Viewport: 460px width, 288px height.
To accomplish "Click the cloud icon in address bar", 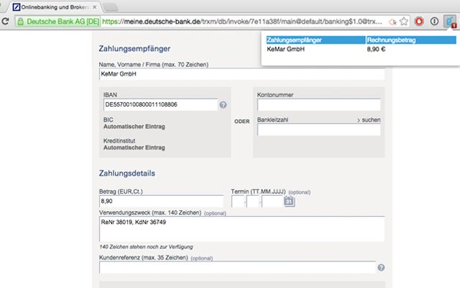I will [392, 22].
